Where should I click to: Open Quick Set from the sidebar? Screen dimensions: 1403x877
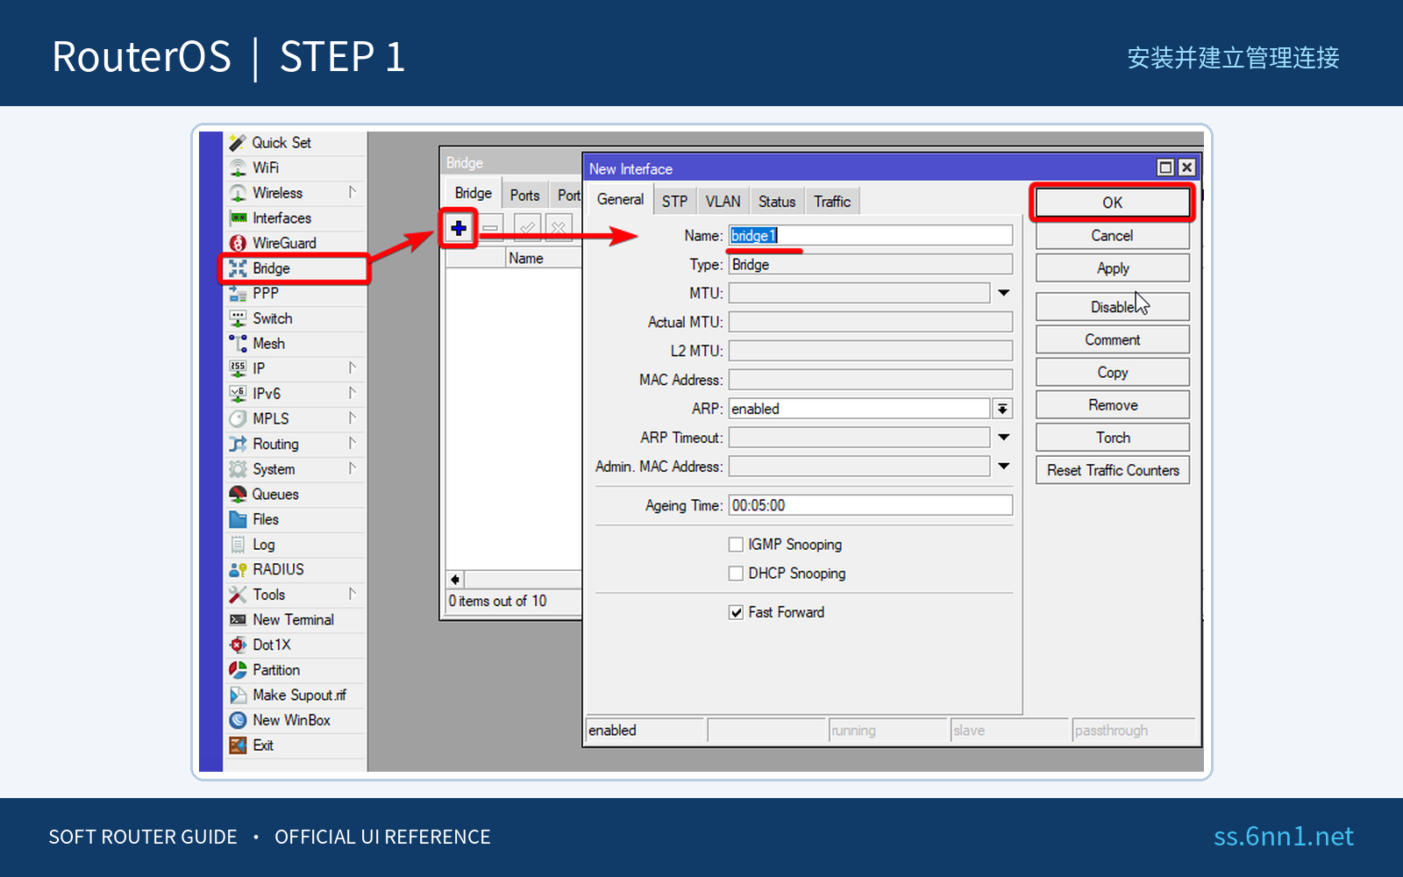[x=296, y=143]
